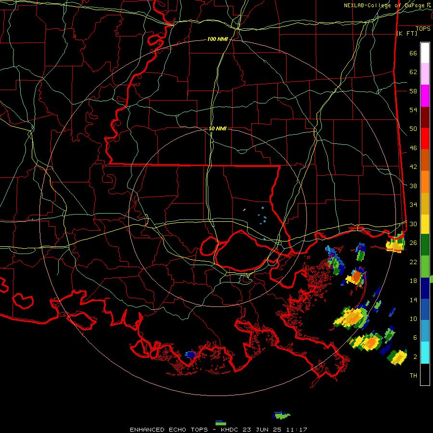The height and width of the screenshot is (433, 433).
Task: Click the KHDC radar station identifier
Action: pos(230,430)
